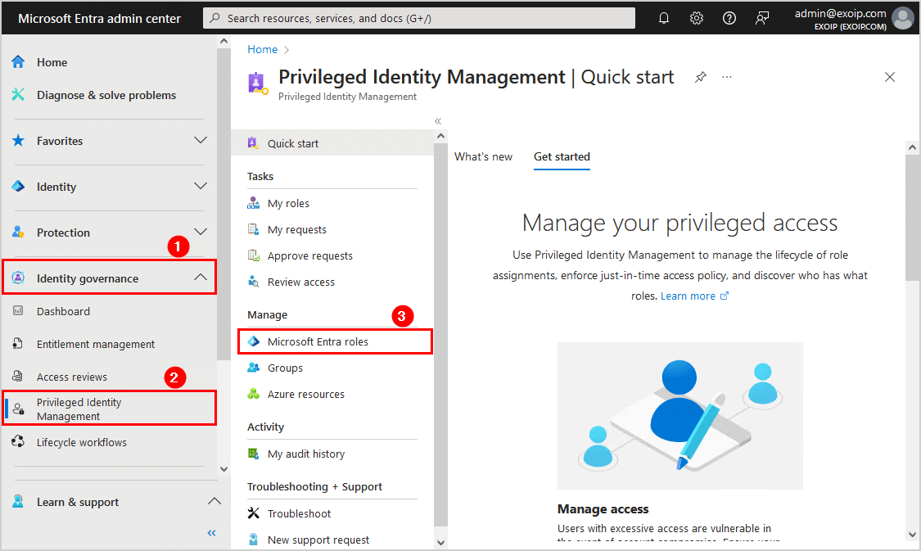The width and height of the screenshot is (921, 551).
Task: Click the notifications bell icon
Action: pyautogui.click(x=664, y=18)
